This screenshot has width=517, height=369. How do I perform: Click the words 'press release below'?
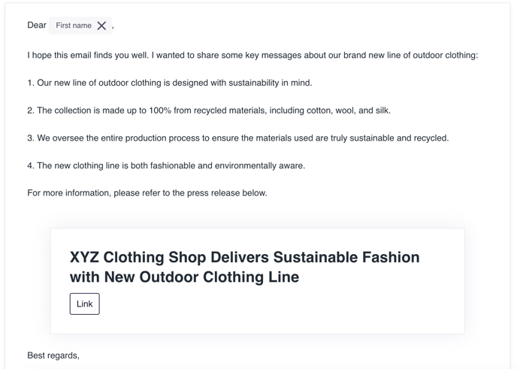point(227,193)
